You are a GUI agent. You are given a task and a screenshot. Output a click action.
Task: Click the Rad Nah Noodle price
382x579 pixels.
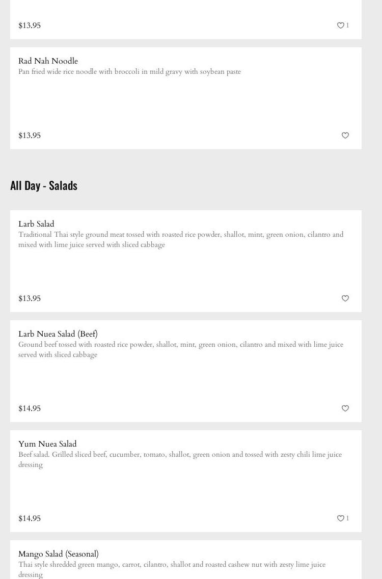pyautogui.click(x=30, y=135)
